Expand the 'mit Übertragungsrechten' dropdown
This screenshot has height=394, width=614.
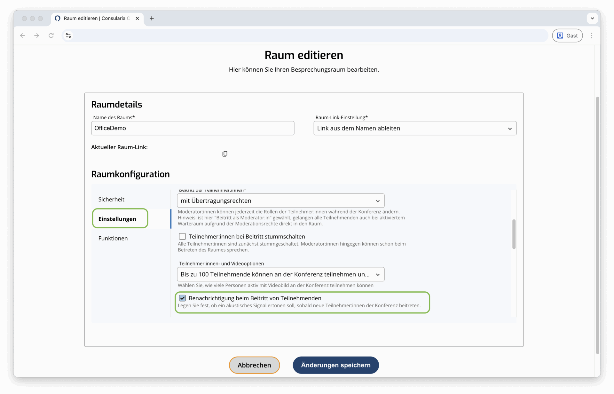(x=280, y=201)
